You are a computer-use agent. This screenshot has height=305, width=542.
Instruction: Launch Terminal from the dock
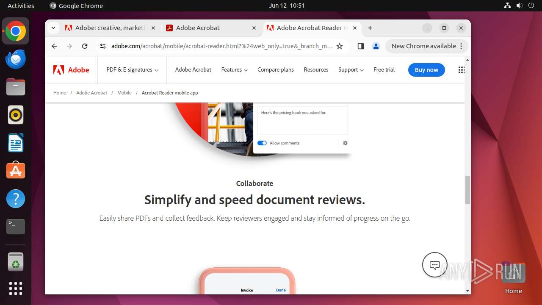pos(16,227)
